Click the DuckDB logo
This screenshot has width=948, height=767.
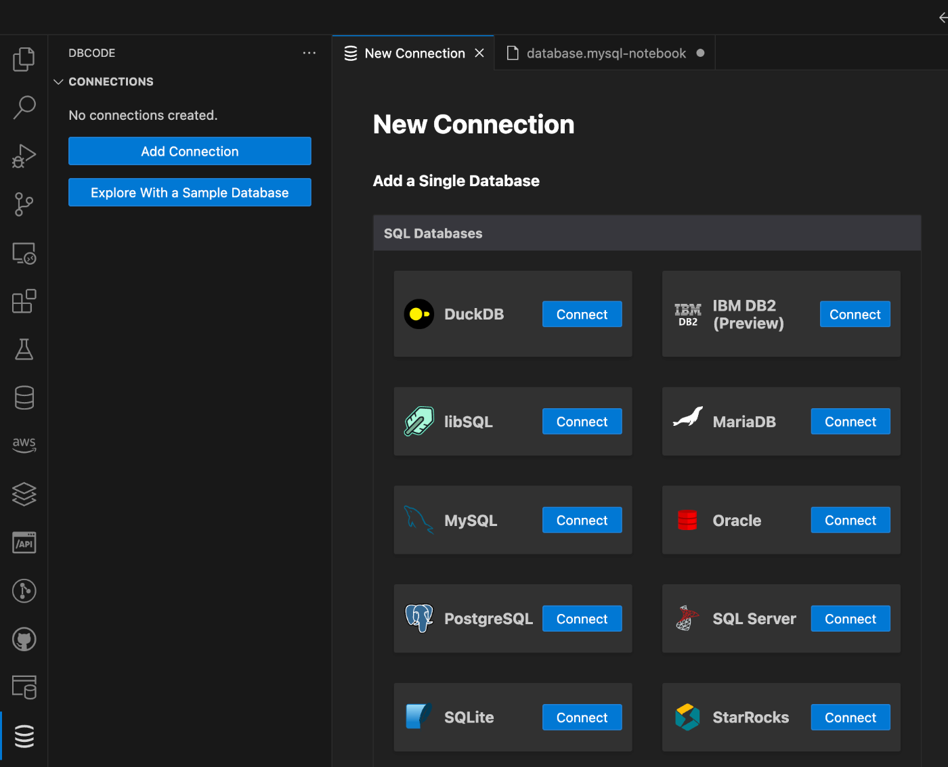point(419,314)
